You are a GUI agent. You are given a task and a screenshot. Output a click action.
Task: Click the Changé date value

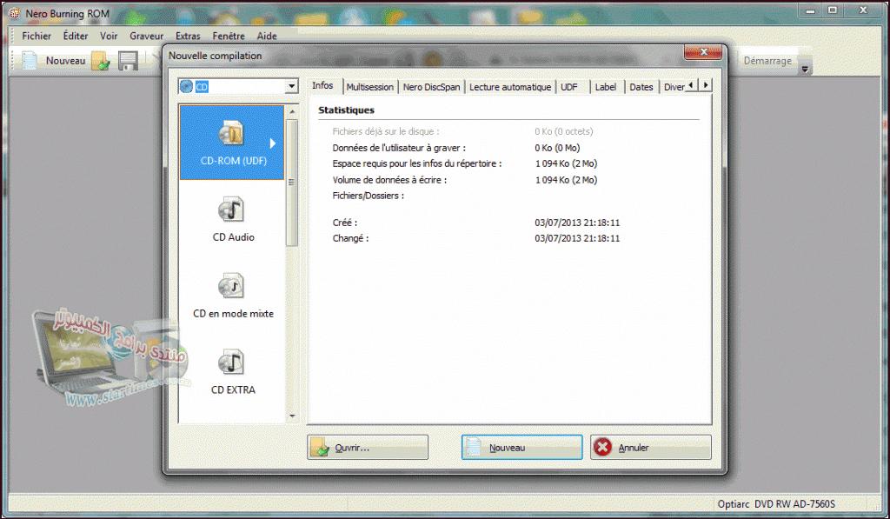click(577, 238)
